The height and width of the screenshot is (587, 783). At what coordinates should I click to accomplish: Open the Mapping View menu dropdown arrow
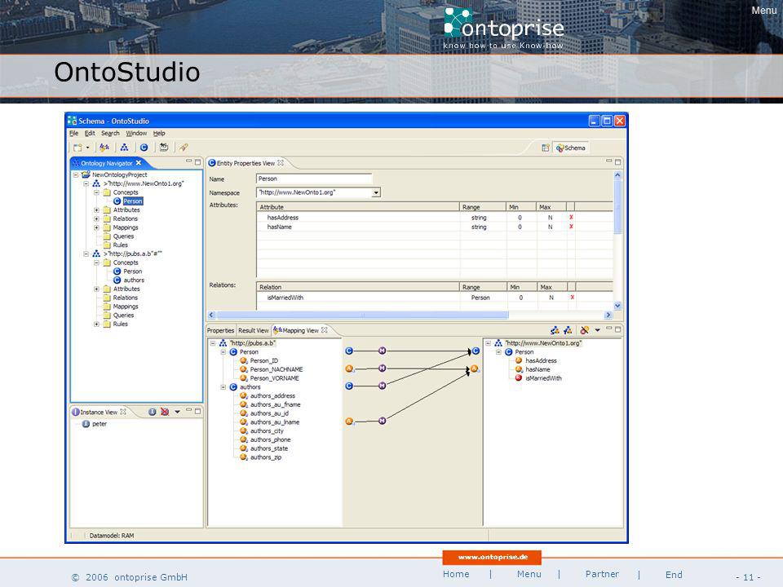click(597, 330)
